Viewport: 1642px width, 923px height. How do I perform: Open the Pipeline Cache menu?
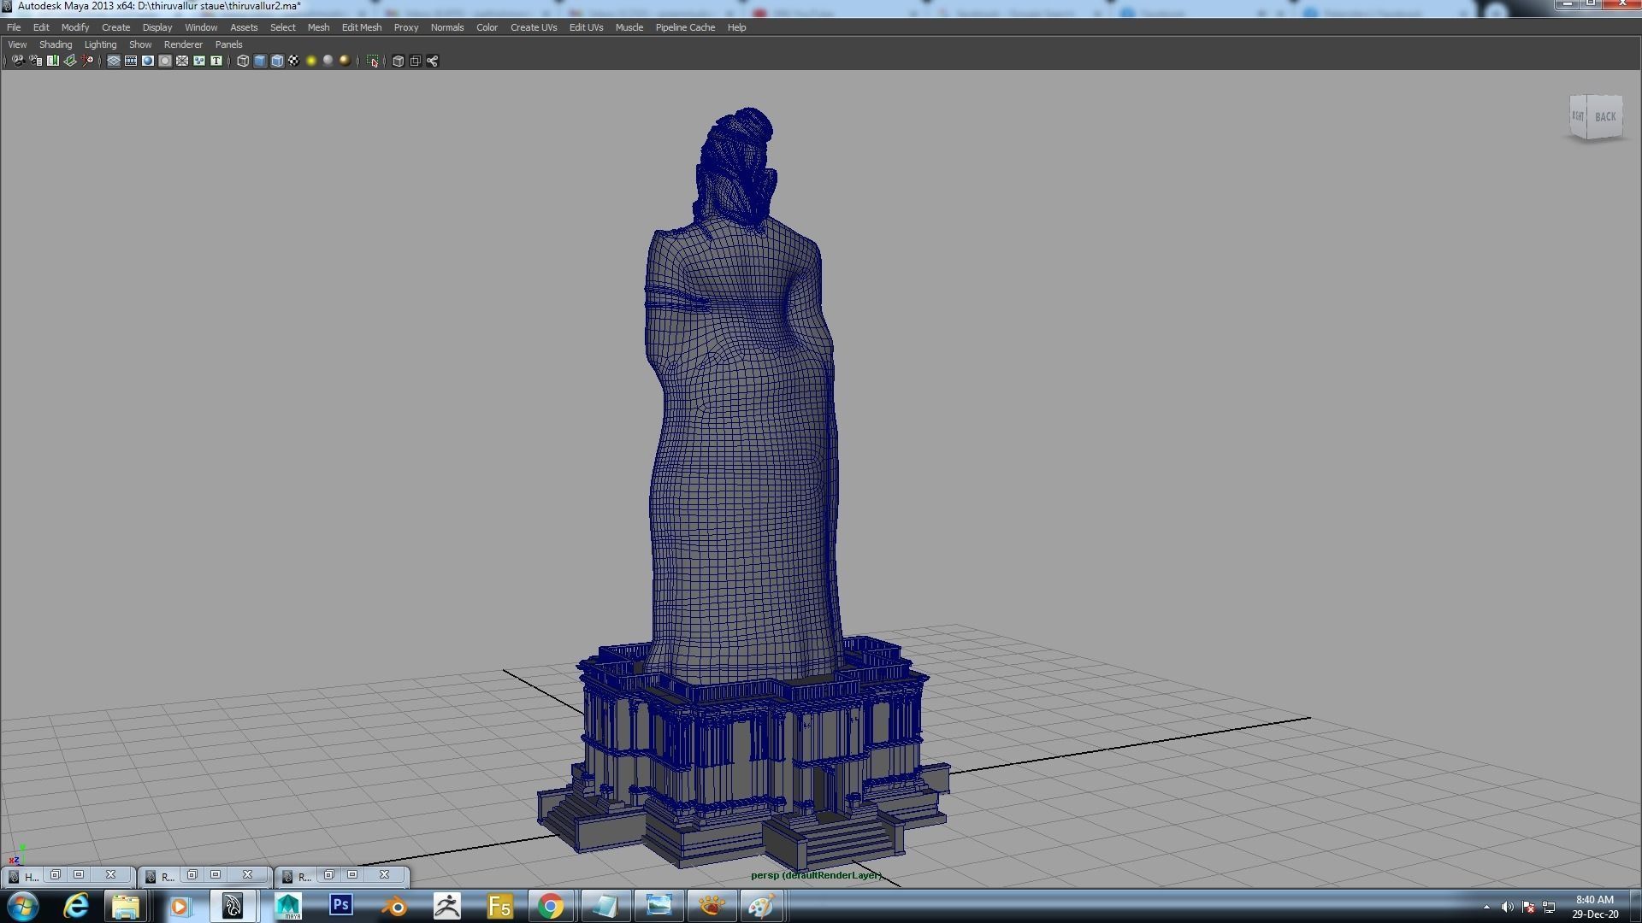[x=685, y=27]
